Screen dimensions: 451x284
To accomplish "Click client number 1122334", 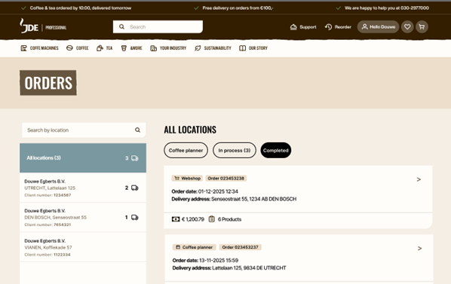I will click(62, 255).
